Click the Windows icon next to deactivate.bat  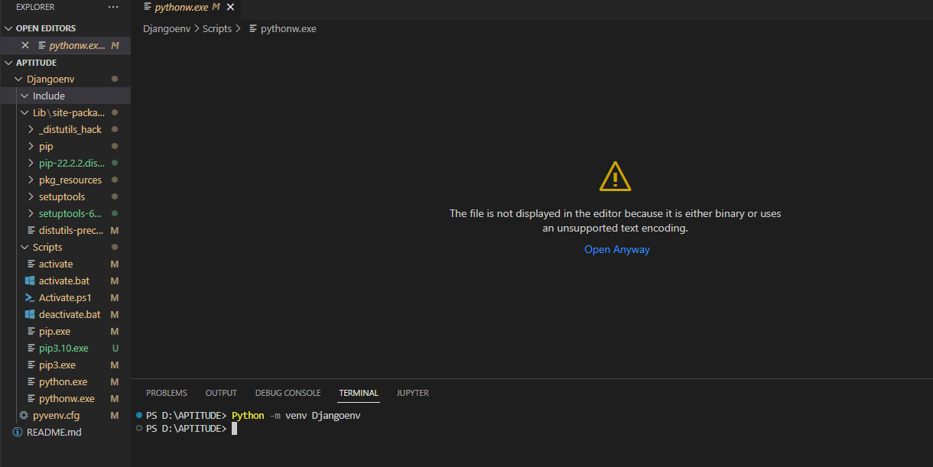coord(30,314)
